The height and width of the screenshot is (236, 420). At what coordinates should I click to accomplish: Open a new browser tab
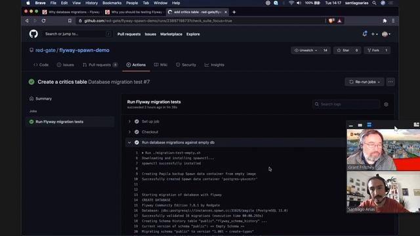[234, 12]
